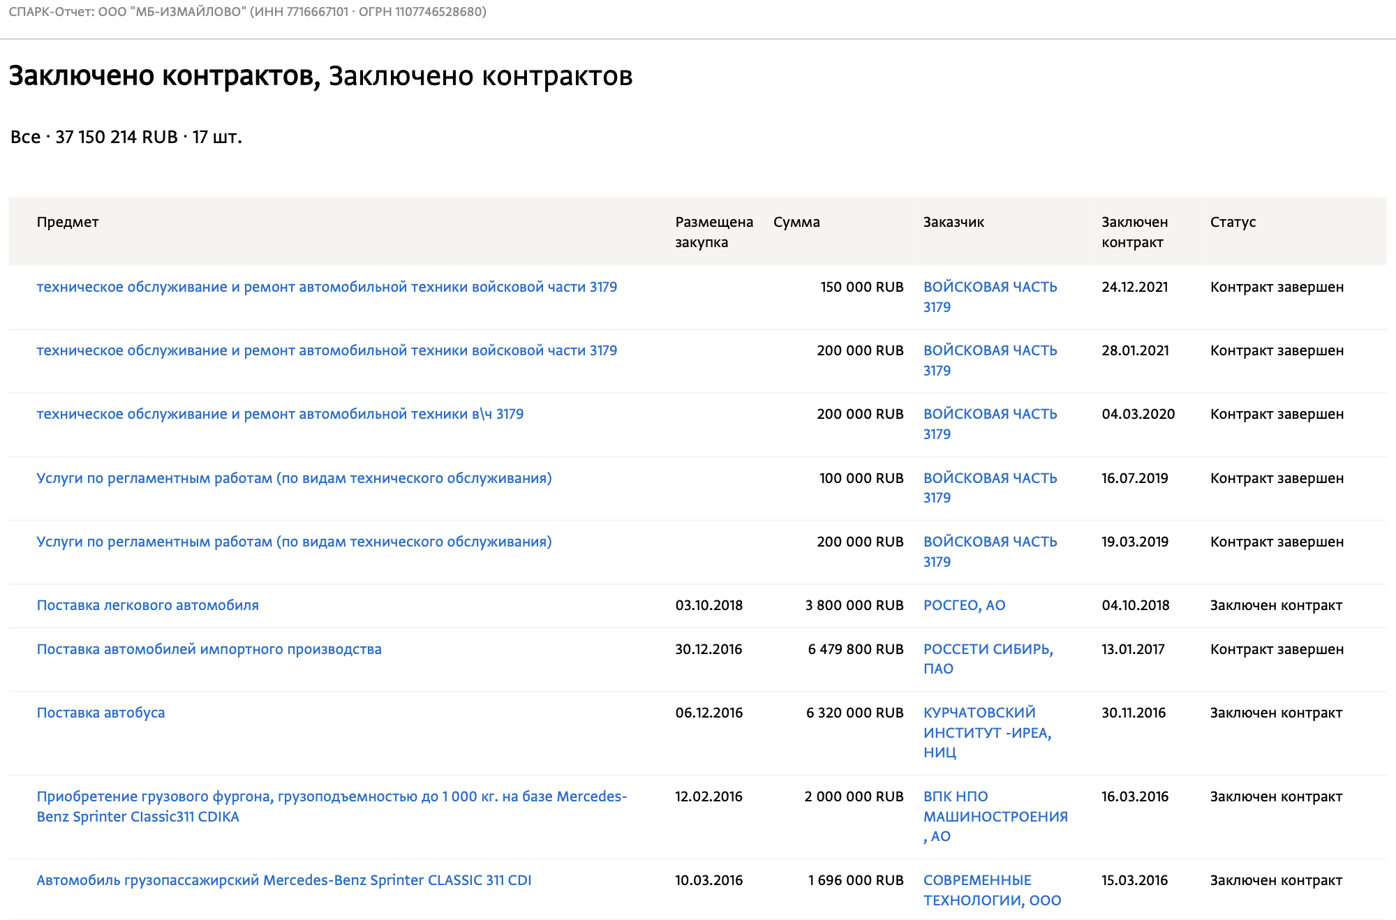Open 'Поставка автобуса' contract link
This screenshot has width=1396, height=920.
point(101,713)
